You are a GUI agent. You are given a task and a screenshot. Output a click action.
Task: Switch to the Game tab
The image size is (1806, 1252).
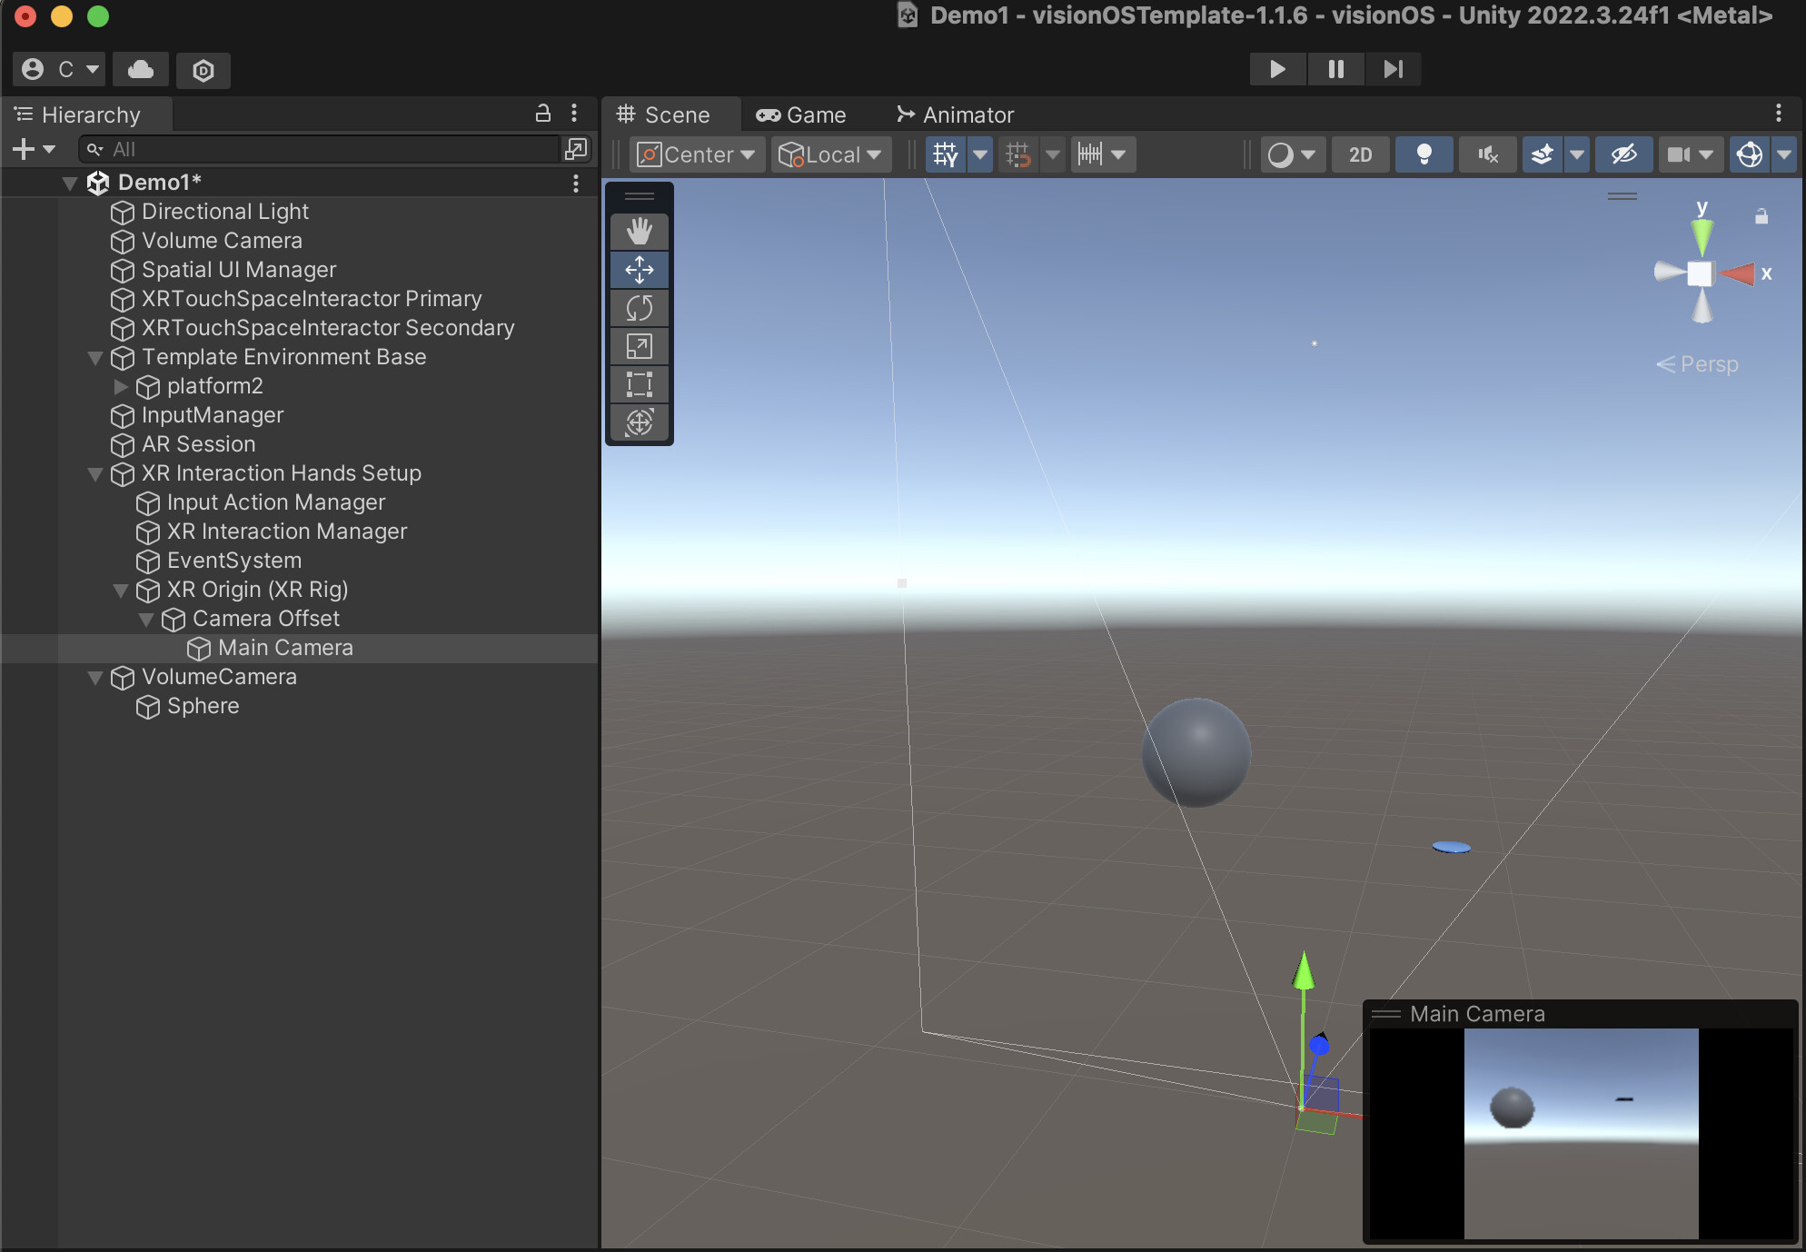coord(802,114)
